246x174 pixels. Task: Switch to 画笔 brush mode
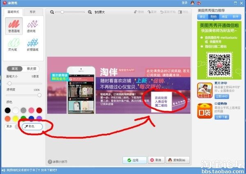[15, 69]
